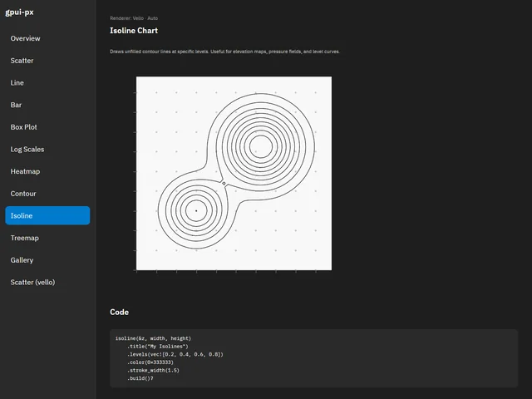Go to the Gallery page
Image resolution: width=532 pixels, height=399 pixels.
pyautogui.click(x=47, y=260)
